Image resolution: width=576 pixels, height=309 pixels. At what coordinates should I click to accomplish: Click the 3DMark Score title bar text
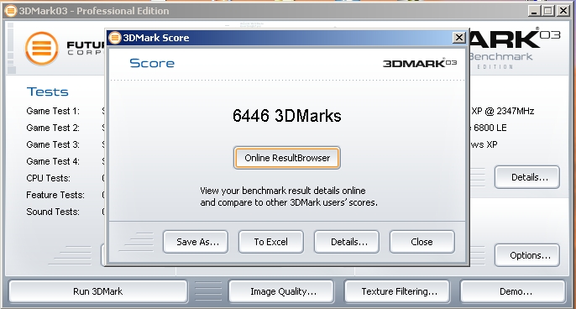pos(156,38)
